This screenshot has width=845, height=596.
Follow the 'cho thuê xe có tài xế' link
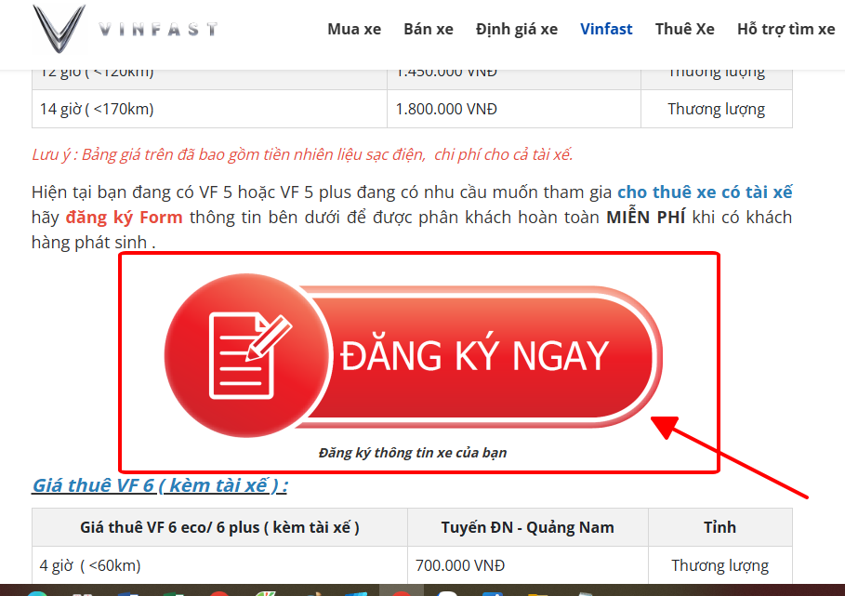point(705,192)
